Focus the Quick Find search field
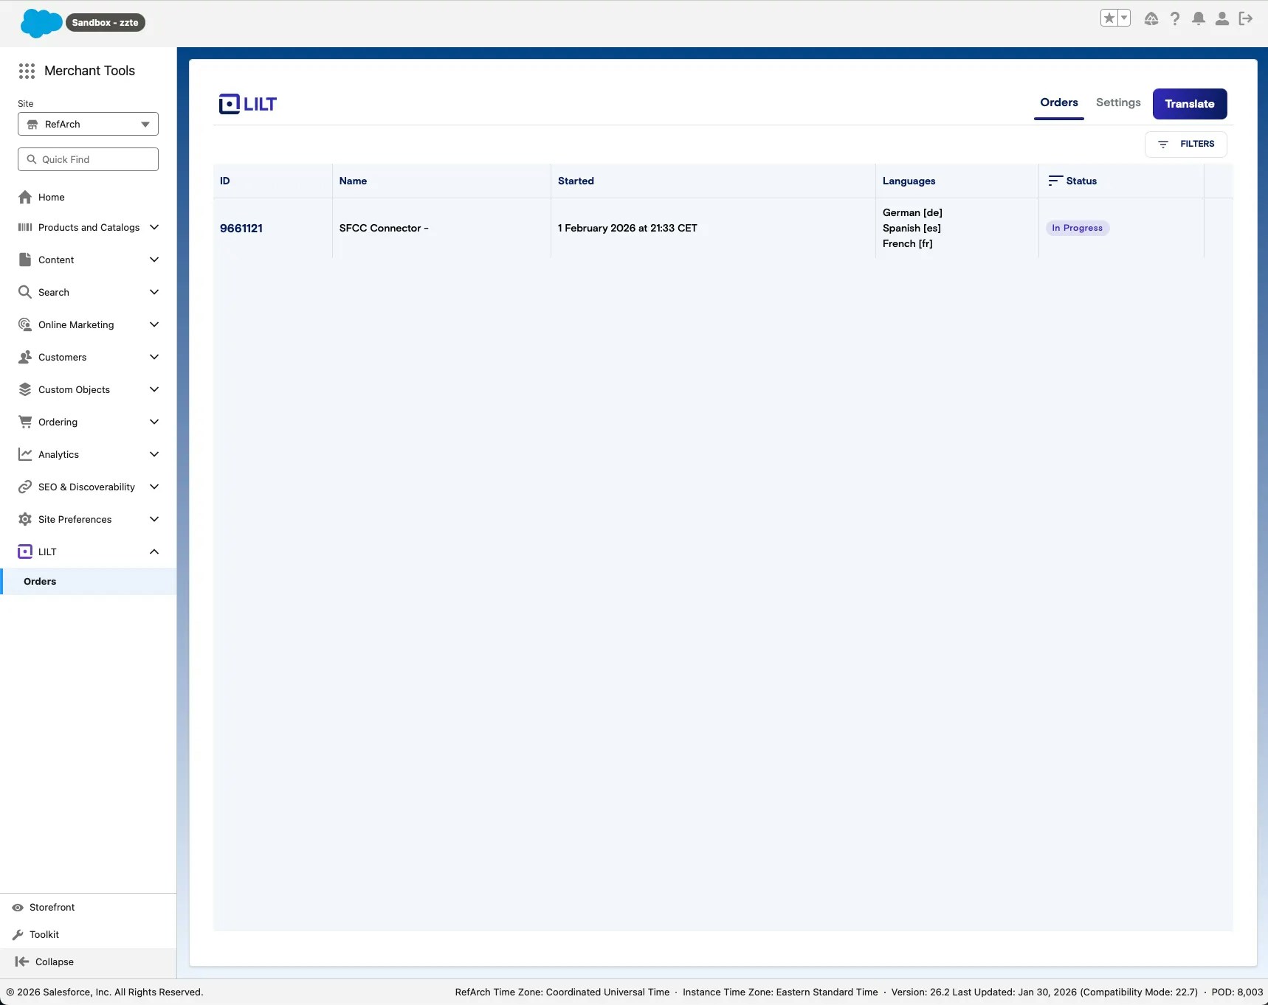The height and width of the screenshot is (1005, 1268). (x=88, y=159)
